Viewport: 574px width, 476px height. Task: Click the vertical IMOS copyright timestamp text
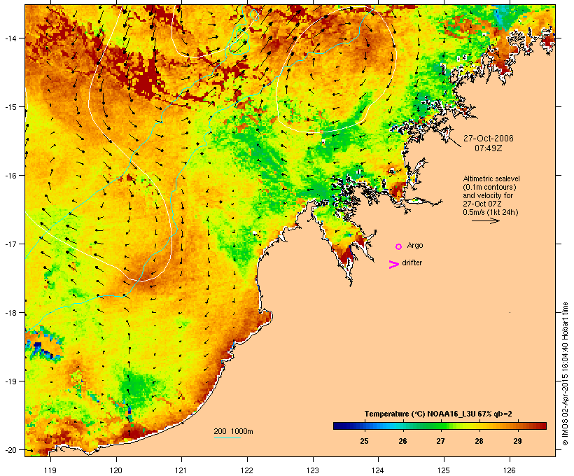point(565,374)
